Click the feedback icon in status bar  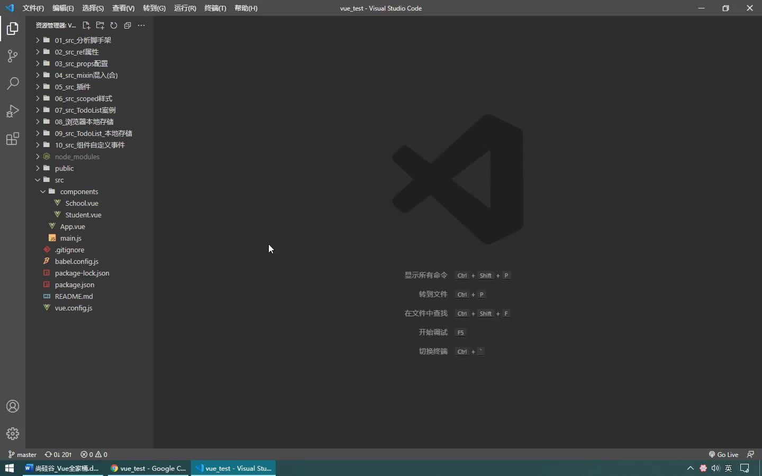pyautogui.click(x=750, y=454)
